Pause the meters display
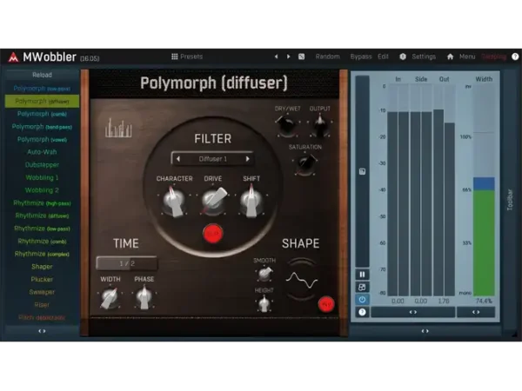The height and width of the screenshot is (391, 522). click(362, 275)
